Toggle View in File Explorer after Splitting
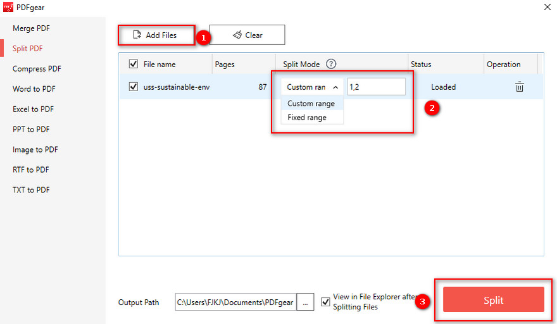This screenshot has width=557, height=324. [x=325, y=302]
